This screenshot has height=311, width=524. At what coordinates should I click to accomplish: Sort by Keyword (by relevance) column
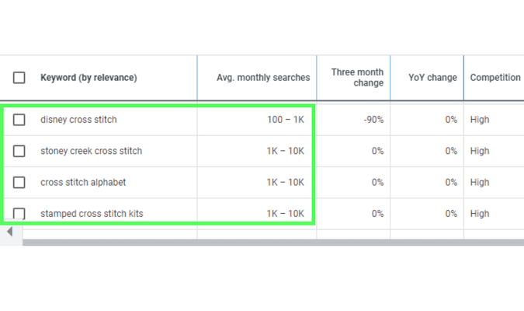[88, 78]
